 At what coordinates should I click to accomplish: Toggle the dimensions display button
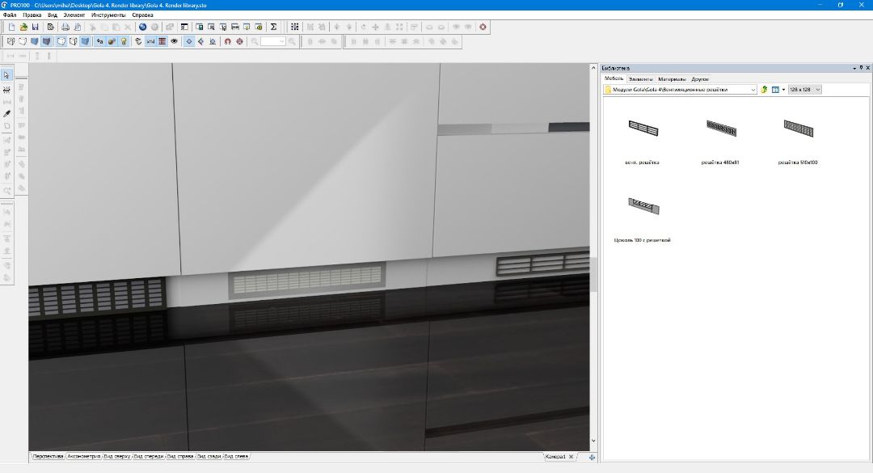(150, 40)
